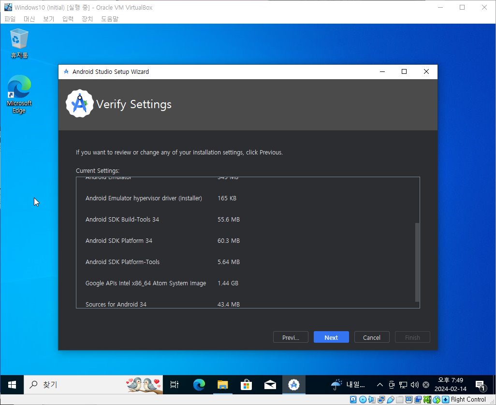The width and height of the screenshot is (496, 405).
Task: Cancel the Android Studio setup
Action: point(372,337)
